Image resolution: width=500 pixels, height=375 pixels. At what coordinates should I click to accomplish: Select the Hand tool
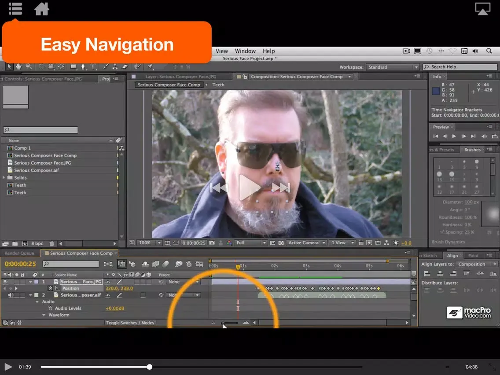click(19, 66)
